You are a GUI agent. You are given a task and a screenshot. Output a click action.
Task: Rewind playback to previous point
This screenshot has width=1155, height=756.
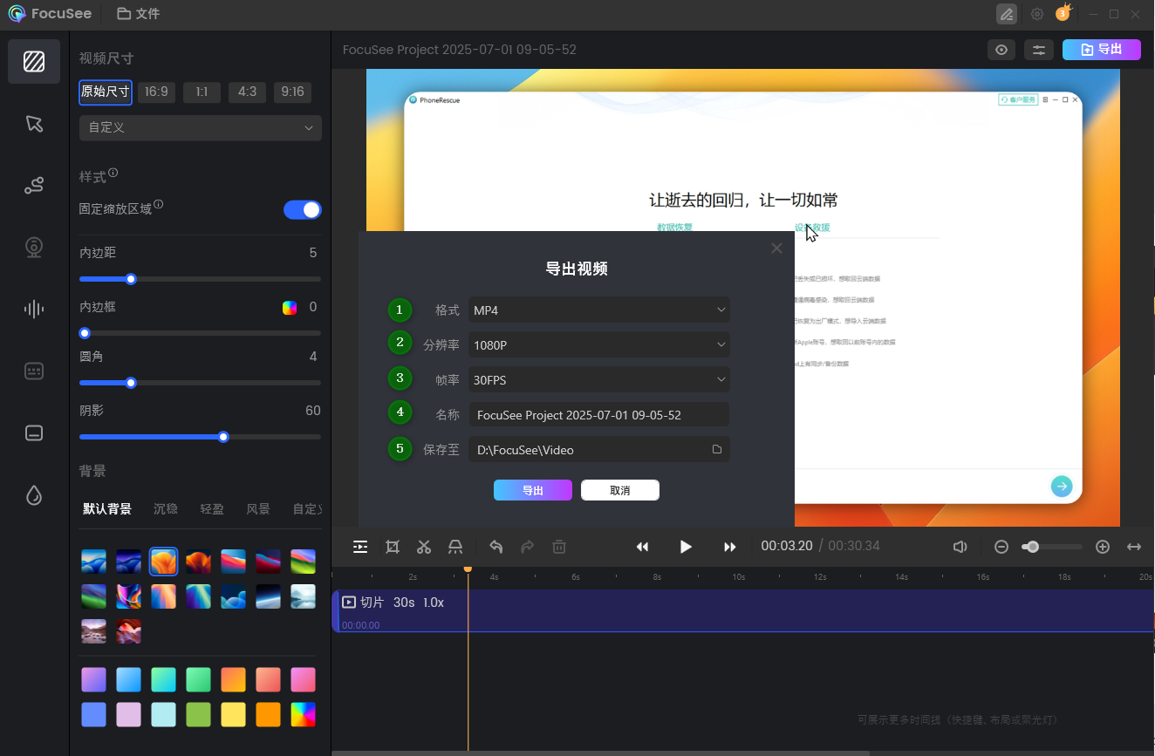tap(642, 547)
